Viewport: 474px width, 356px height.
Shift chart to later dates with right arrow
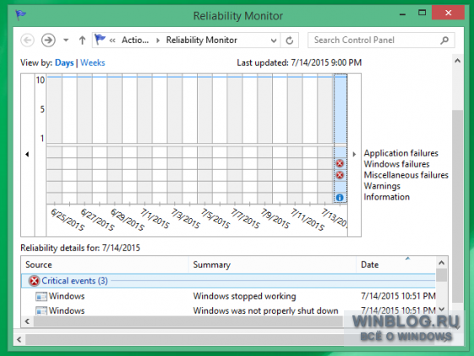click(x=354, y=154)
